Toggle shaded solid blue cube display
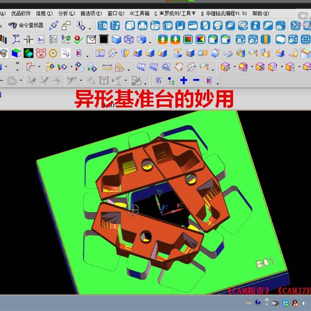311x311 pixels. click(x=116, y=40)
